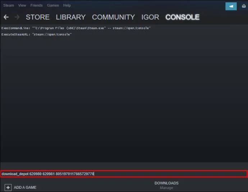The image size is (248, 192).
Task: Switch to the COMMUNITY tab
Action: [114, 17]
